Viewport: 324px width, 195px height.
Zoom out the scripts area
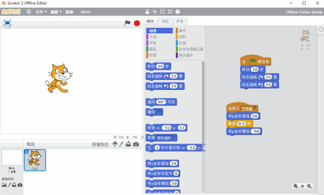[x=296, y=186]
